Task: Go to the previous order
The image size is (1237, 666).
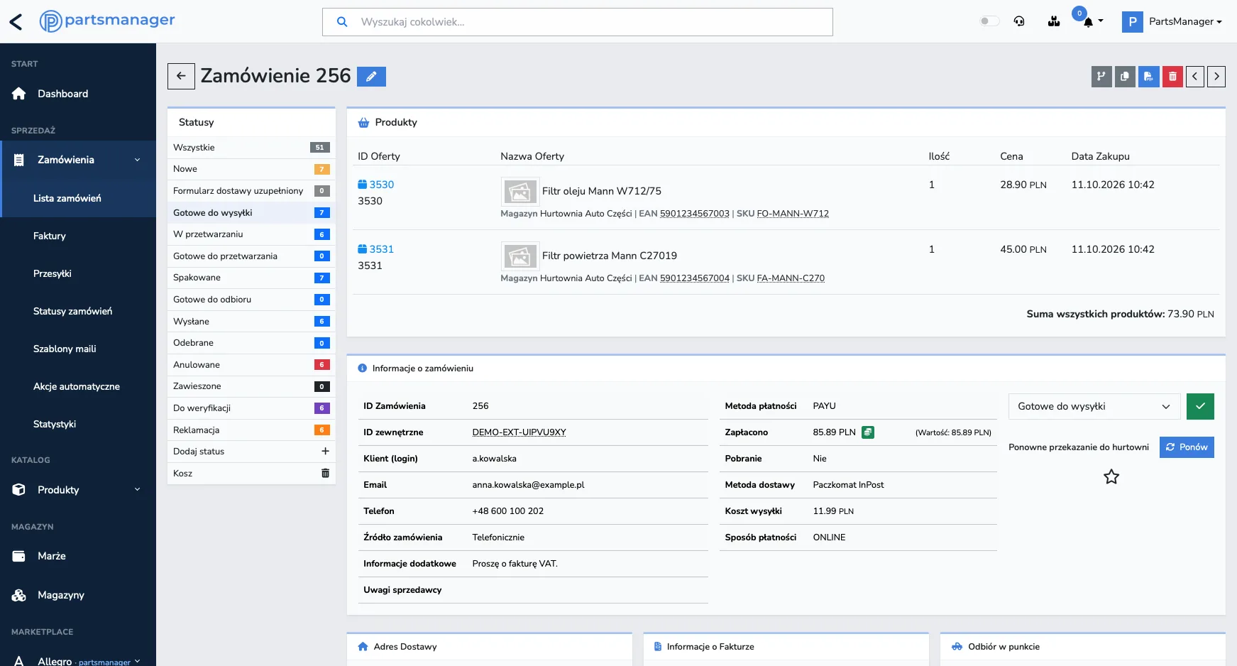Action: click(x=1195, y=76)
